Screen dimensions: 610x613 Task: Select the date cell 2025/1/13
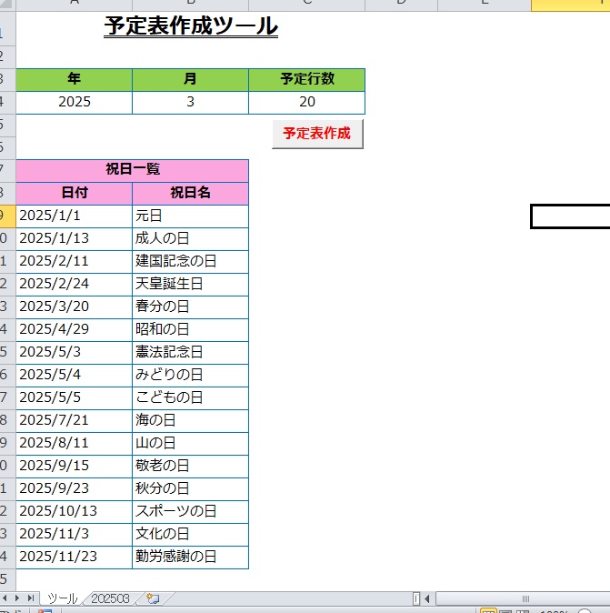coord(75,239)
